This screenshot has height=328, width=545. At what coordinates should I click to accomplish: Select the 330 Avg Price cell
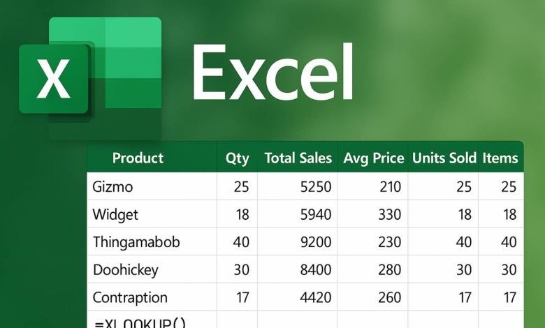pyautogui.click(x=389, y=214)
